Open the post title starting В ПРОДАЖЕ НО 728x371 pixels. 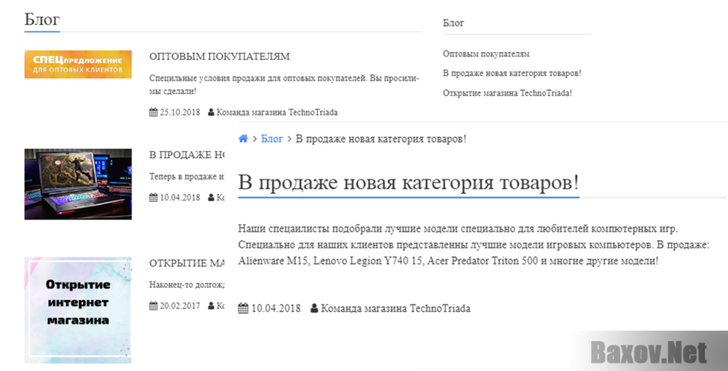(x=187, y=155)
